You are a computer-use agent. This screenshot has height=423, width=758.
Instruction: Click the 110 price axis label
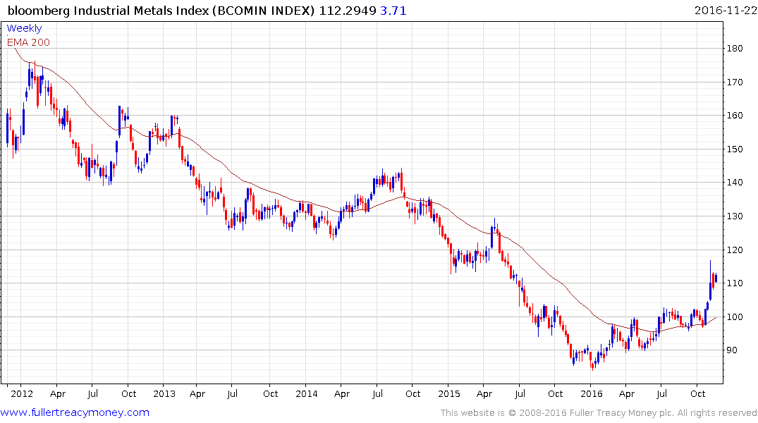click(735, 283)
